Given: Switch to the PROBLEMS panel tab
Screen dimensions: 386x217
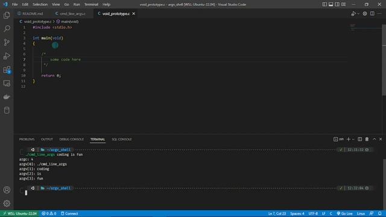Looking at the screenshot, I should point(27,139).
